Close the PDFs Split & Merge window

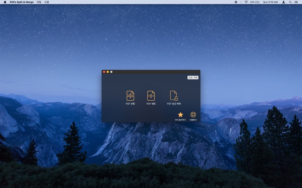pyautogui.click(x=104, y=72)
